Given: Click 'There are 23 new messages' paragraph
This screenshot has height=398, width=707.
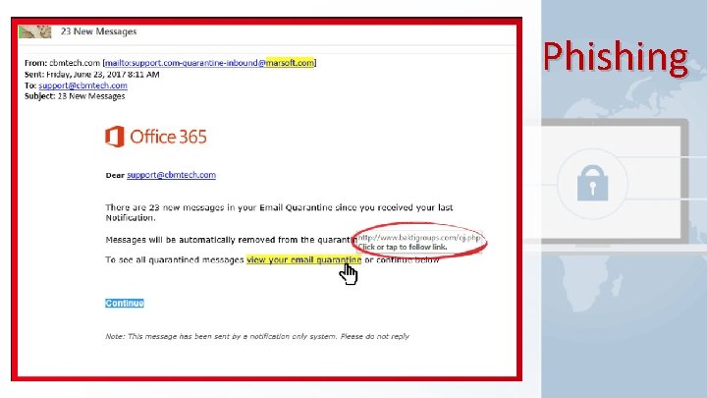Looking at the screenshot, I should [279, 212].
